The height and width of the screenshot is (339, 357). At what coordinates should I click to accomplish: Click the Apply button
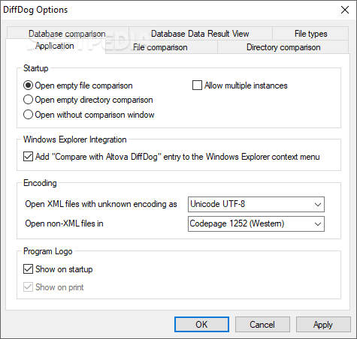click(x=323, y=325)
